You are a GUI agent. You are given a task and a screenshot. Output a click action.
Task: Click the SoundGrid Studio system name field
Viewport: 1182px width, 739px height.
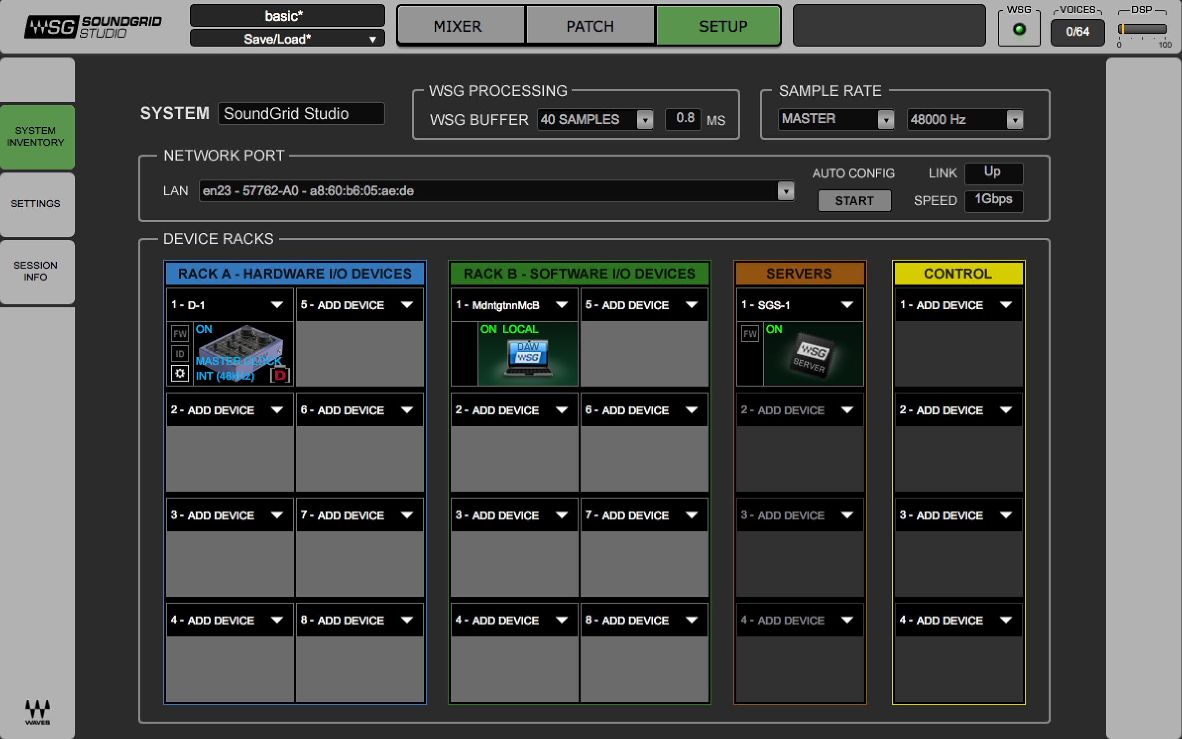pyautogui.click(x=301, y=114)
